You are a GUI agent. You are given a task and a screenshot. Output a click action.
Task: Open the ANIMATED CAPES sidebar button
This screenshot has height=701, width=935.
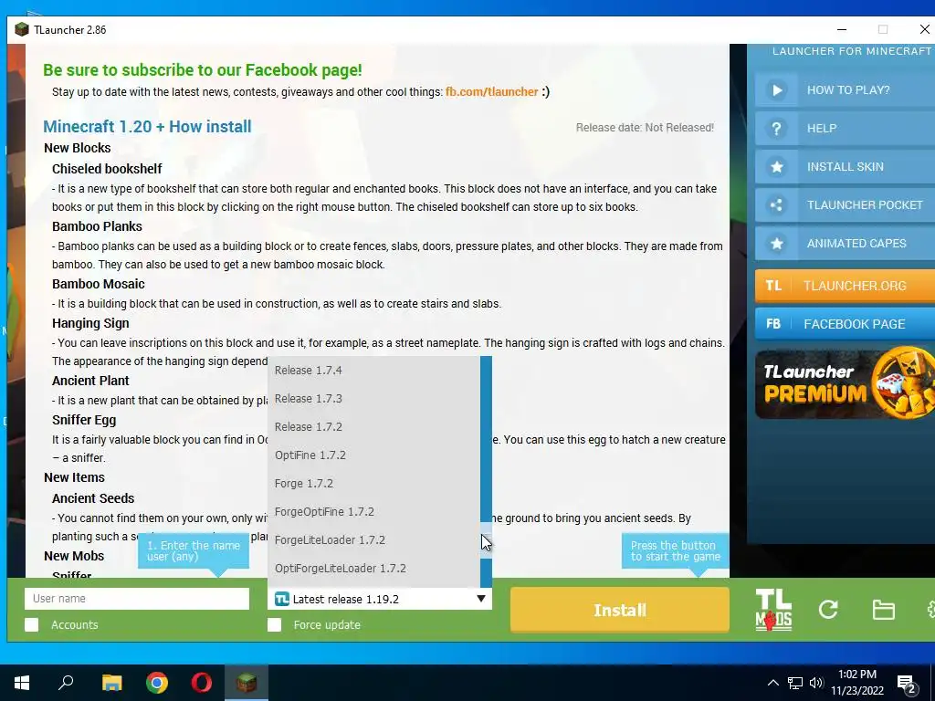click(845, 243)
